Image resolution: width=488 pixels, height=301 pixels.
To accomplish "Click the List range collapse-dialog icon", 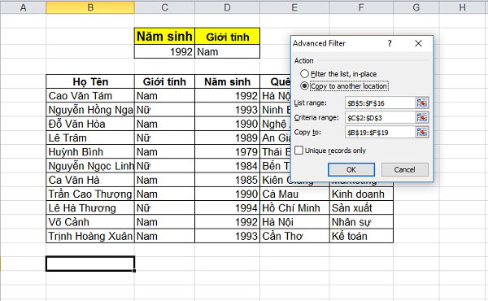I will point(421,103).
